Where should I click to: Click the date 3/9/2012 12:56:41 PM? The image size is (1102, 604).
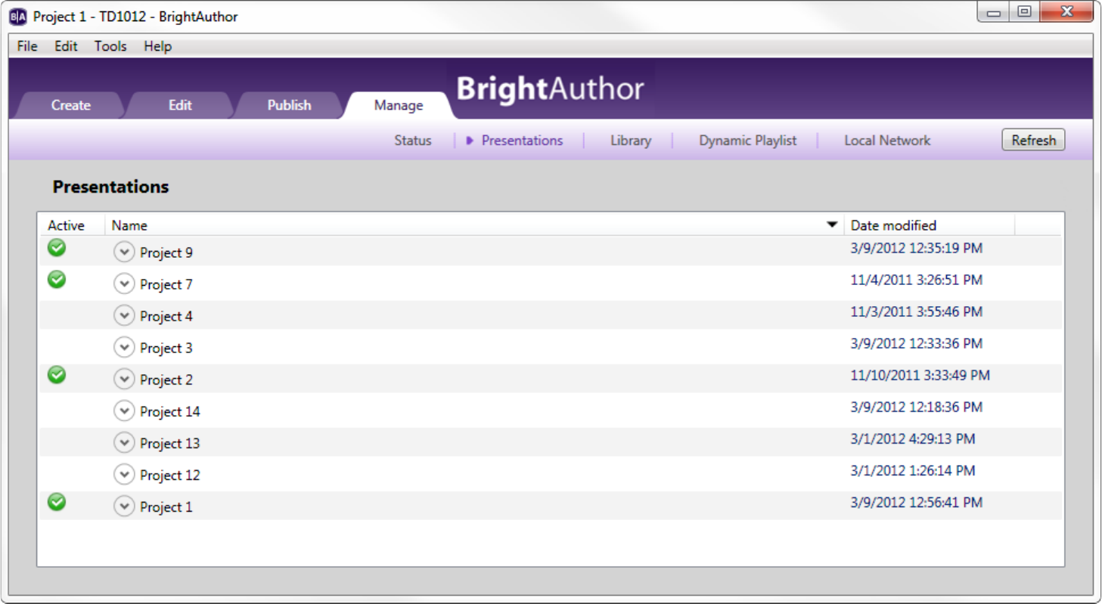tap(917, 502)
